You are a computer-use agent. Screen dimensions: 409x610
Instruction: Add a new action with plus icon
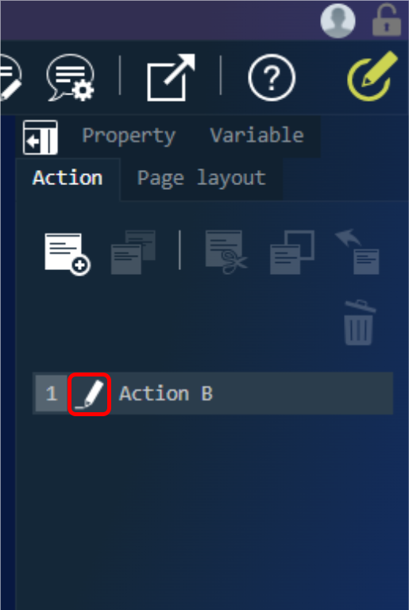click(x=68, y=254)
